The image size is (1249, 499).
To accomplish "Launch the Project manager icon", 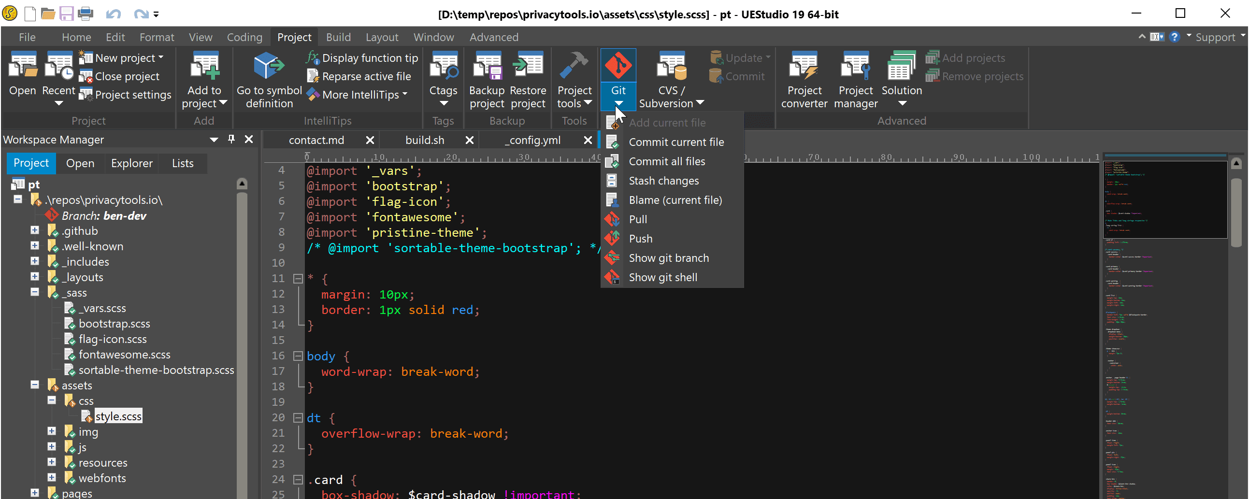I will (855, 66).
